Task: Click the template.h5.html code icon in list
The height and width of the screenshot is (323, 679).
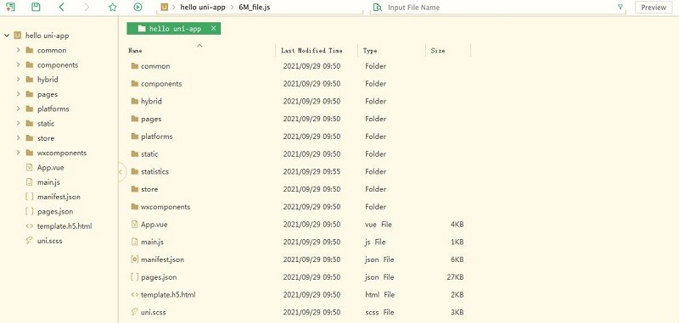Action: pyautogui.click(x=135, y=294)
